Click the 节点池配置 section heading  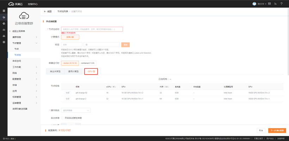point(51,21)
